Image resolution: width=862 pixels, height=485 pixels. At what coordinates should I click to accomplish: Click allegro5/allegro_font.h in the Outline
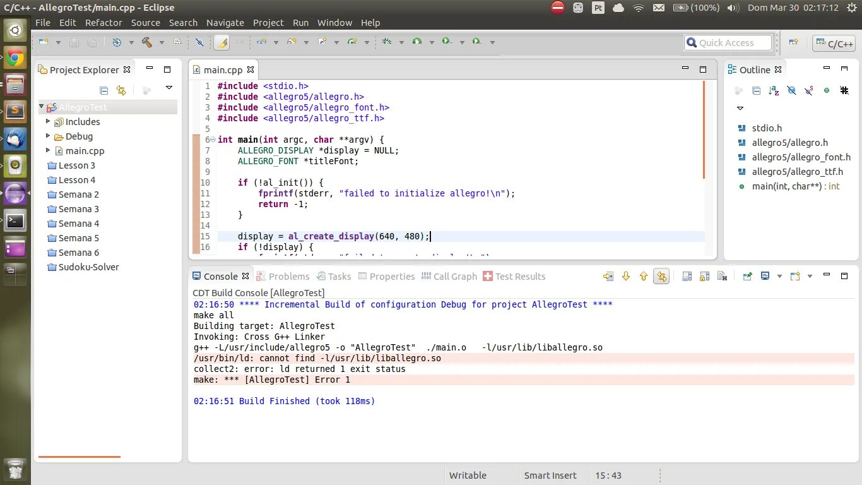(801, 157)
